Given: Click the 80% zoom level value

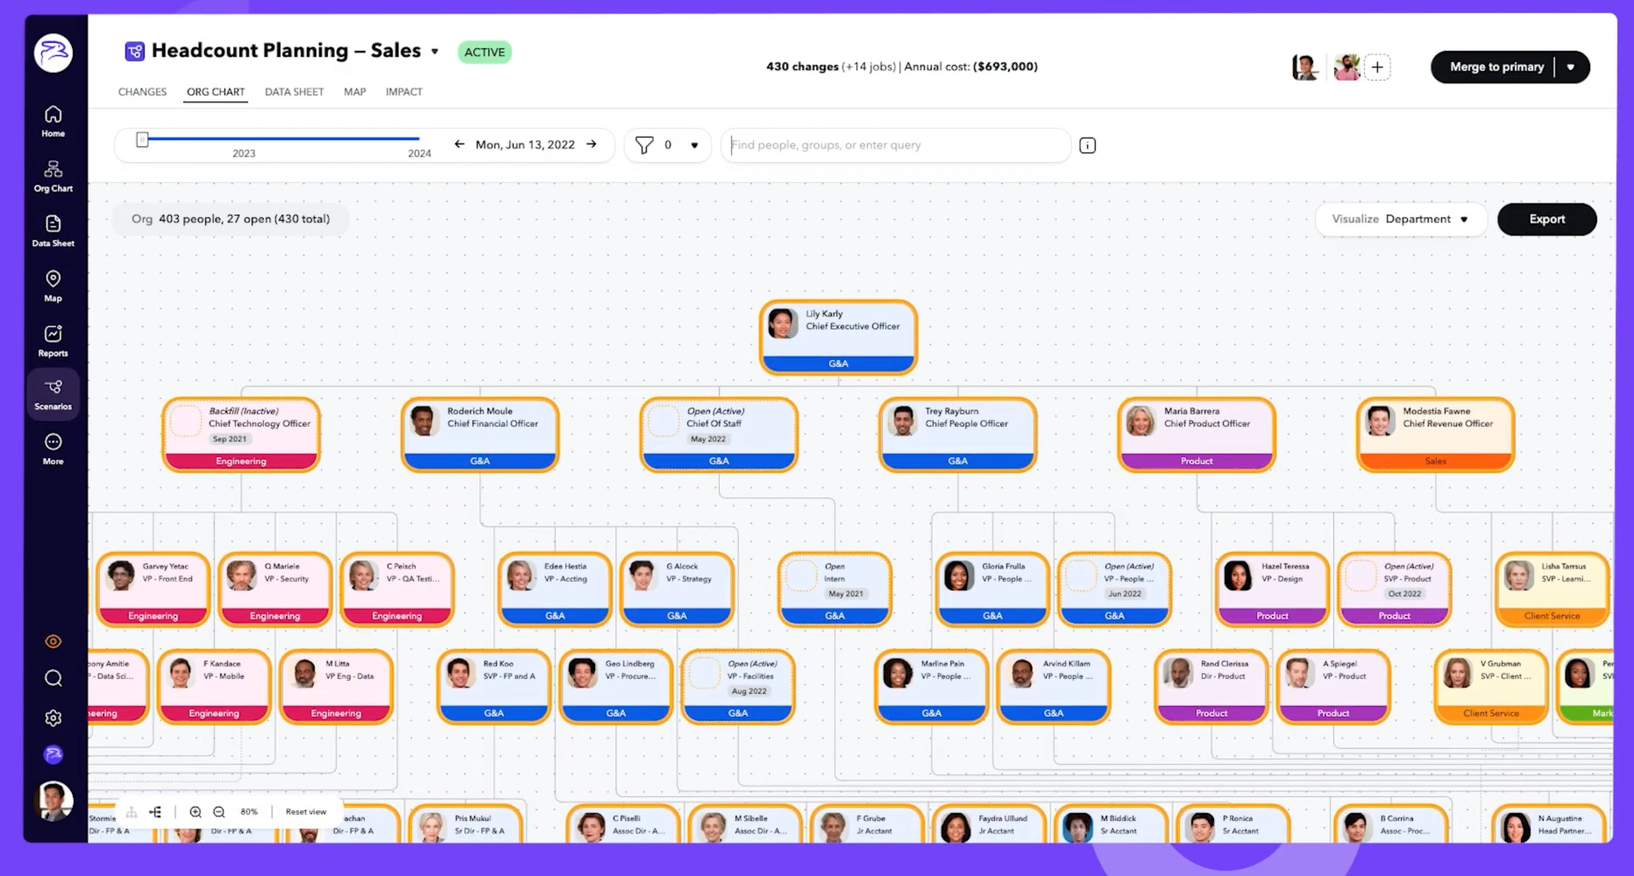Looking at the screenshot, I should 250,812.
